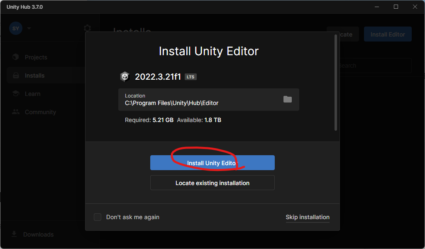Click the 2022.3.21f1 version text
The height and width of the screenshot is (249, 425).
pos(158,77)
